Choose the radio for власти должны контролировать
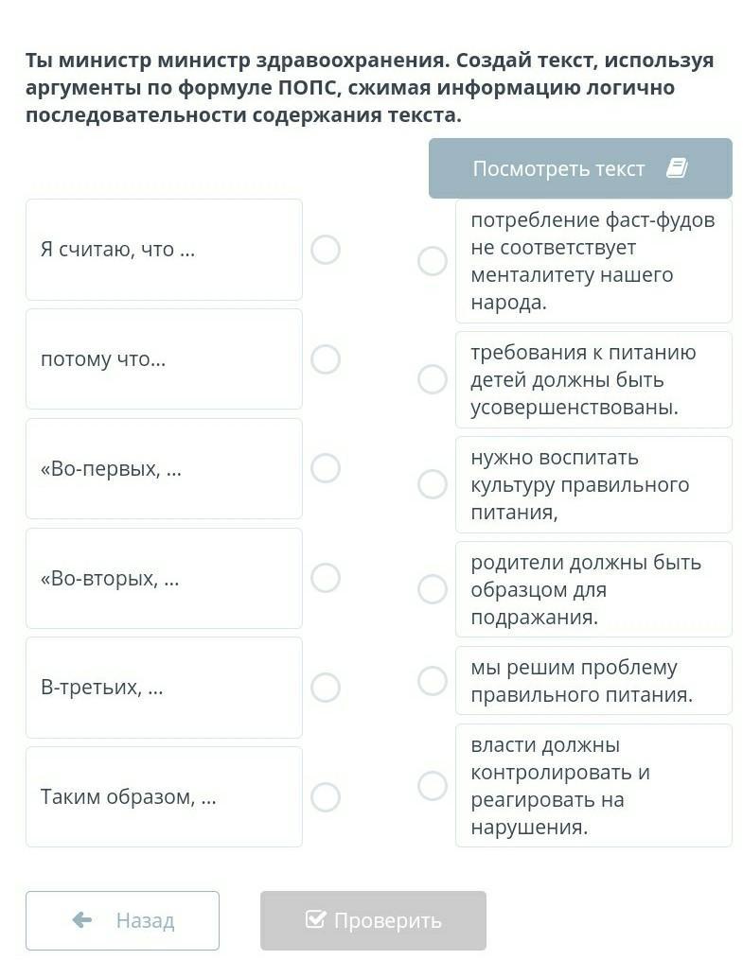 tap(433, 786)
